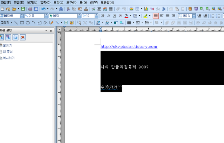Expand Quick Run panel options arrow
224x143 pixels.
point(46,31)
